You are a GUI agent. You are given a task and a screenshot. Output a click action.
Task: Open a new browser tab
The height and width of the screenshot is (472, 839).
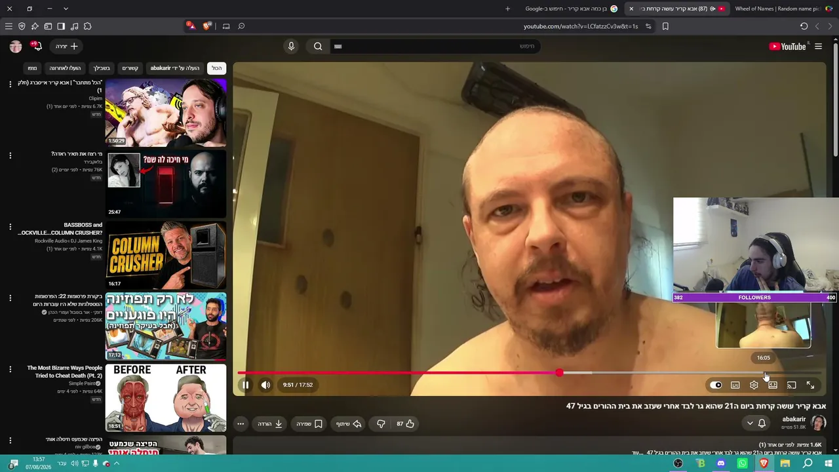coord(507,9)
